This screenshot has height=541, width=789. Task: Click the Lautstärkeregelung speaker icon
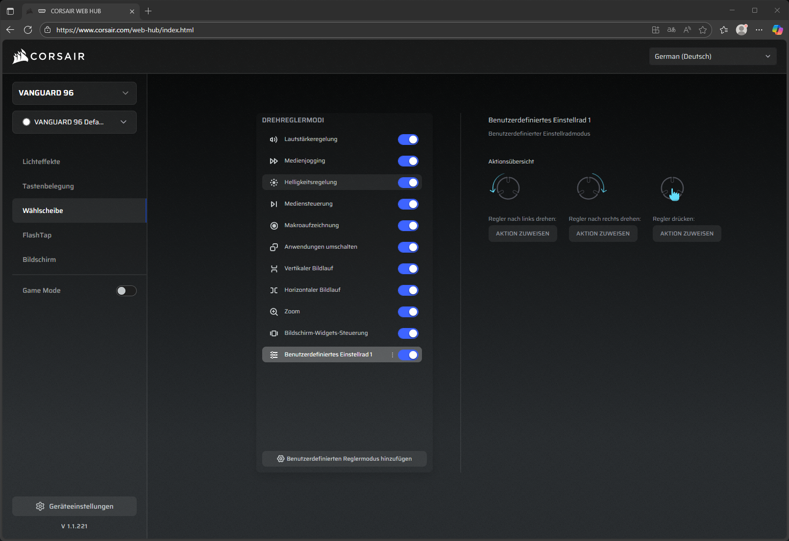point(273,140)
